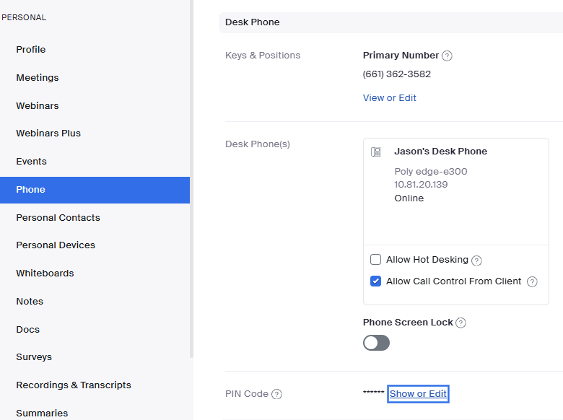Open Personal Devices in sidebar
Image resolution: width=563 pixels, height=420 pixels.
click(x=56, y=245)
